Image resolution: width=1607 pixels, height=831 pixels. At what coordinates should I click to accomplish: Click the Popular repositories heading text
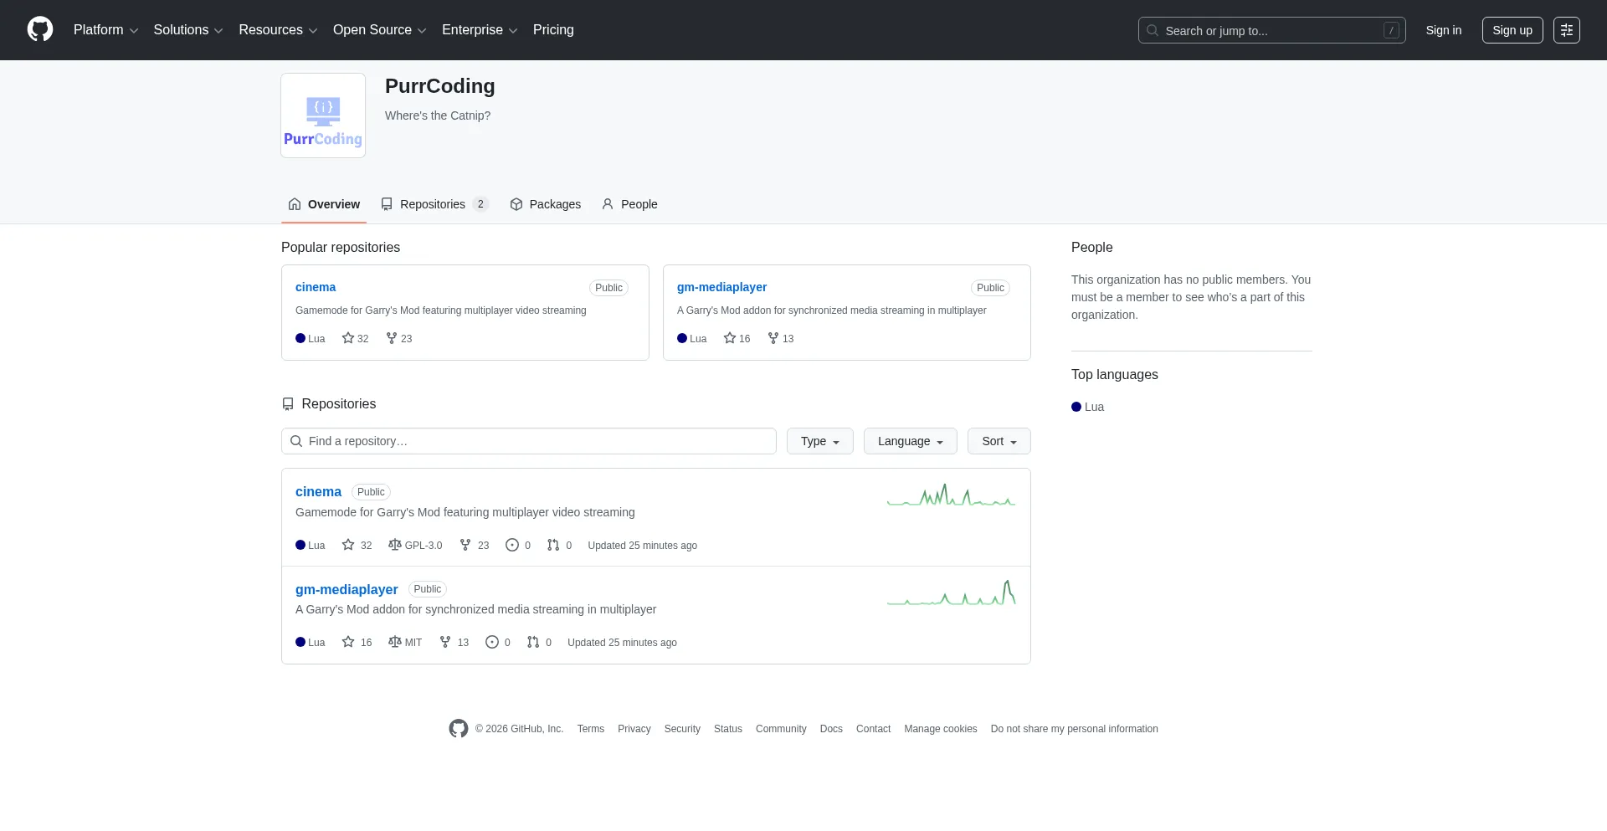(x=341, y=247)
